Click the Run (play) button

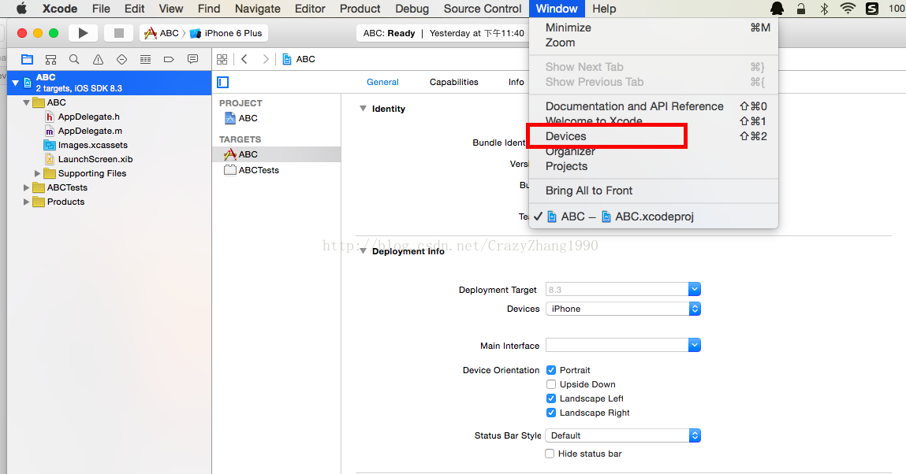pyautogui.click(x=83, y=33)
